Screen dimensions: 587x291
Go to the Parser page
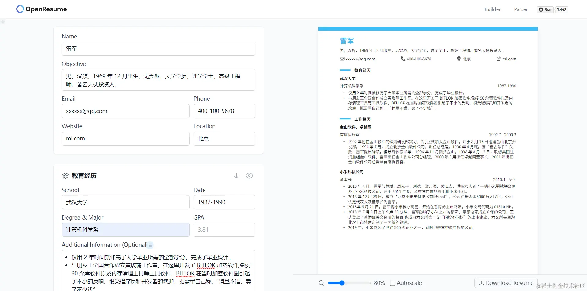[x=521, y=9]
